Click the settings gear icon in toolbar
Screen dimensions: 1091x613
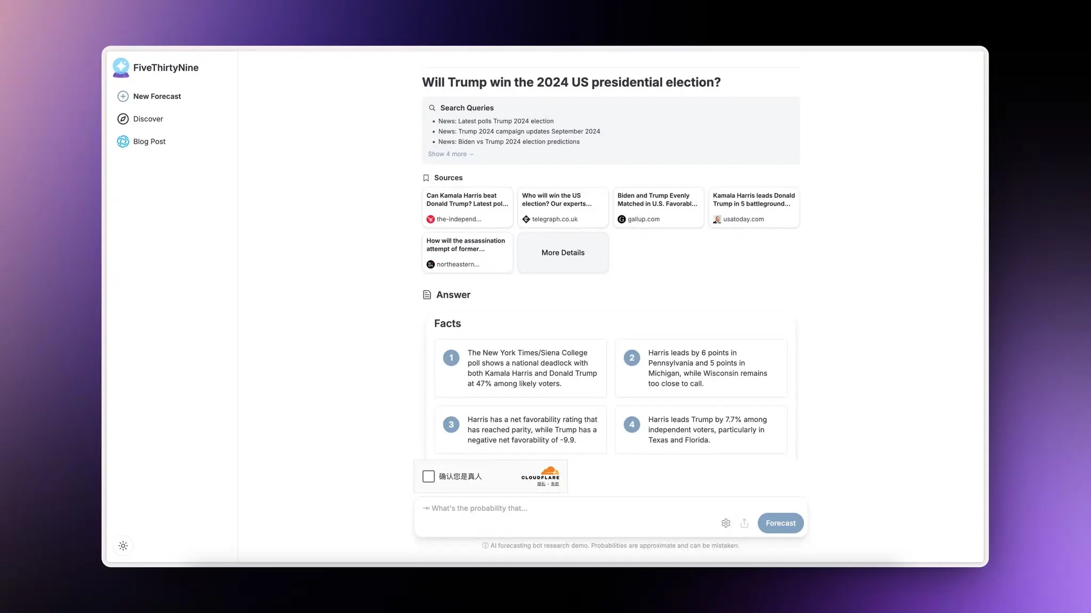point(726,523)
